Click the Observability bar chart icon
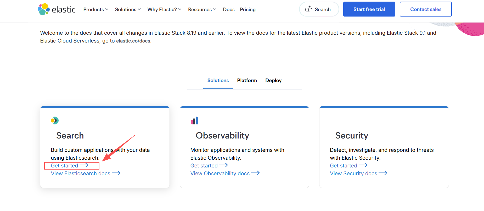The image size is (484, 211). point(194,120)
